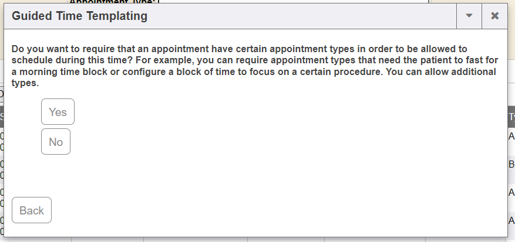Select the 'Ty' column header at right

pos(511,117)
